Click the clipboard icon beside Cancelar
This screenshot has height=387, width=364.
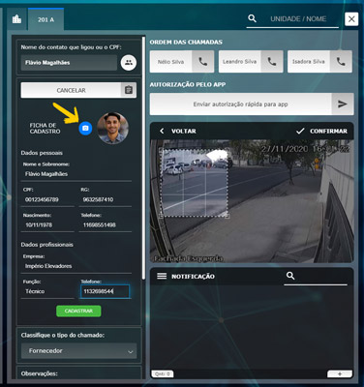(129, 90)
